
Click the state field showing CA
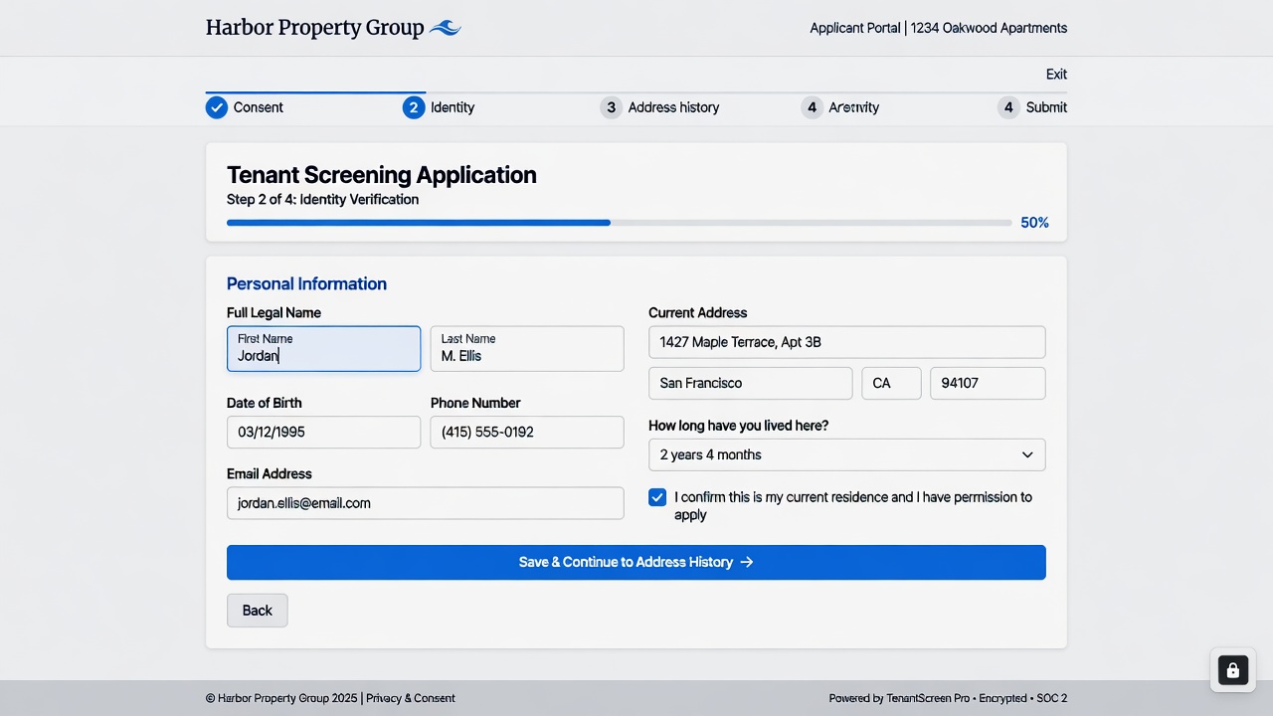click(x=892, y=383)
